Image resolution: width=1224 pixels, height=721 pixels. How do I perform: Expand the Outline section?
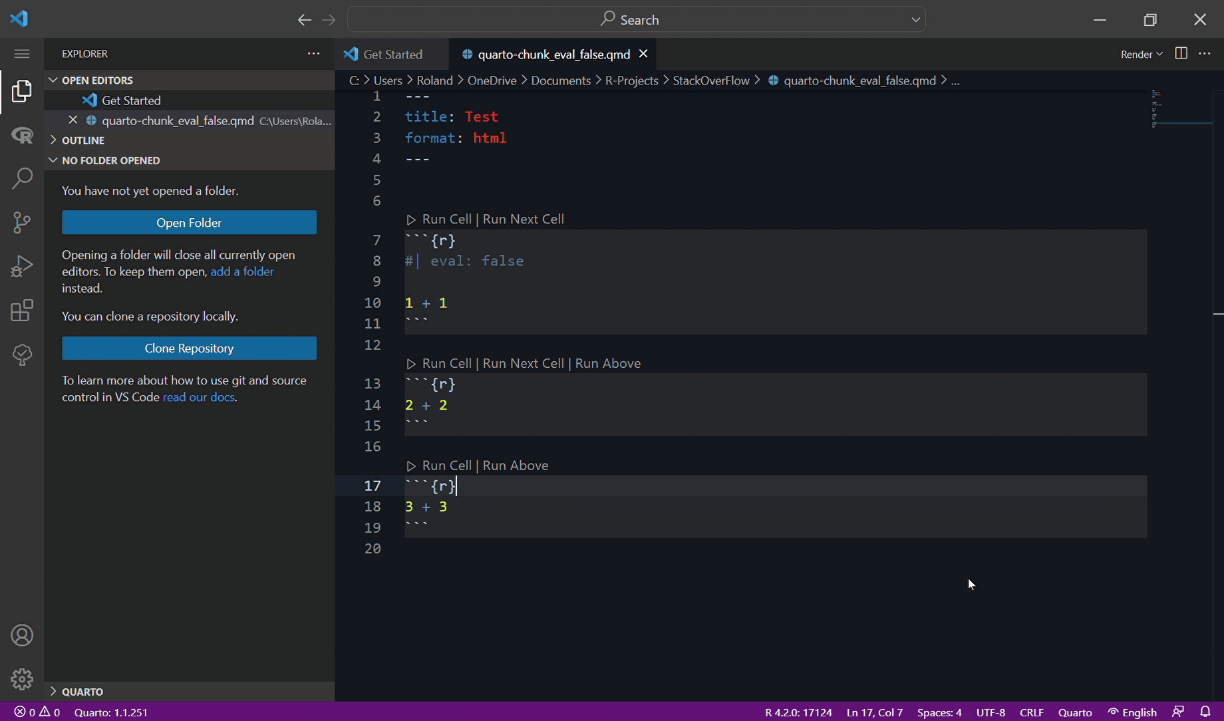pos(189,140)
